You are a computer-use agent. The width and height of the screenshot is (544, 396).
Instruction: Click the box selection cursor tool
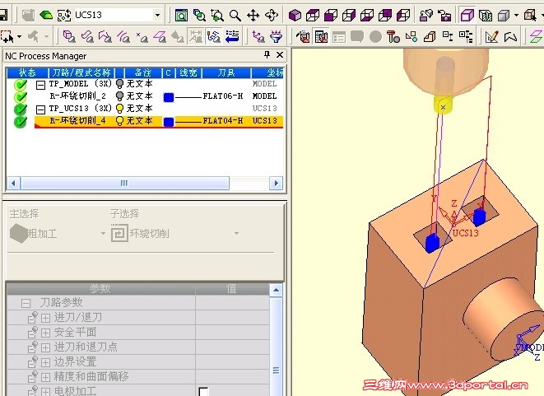tap(7, 36)
